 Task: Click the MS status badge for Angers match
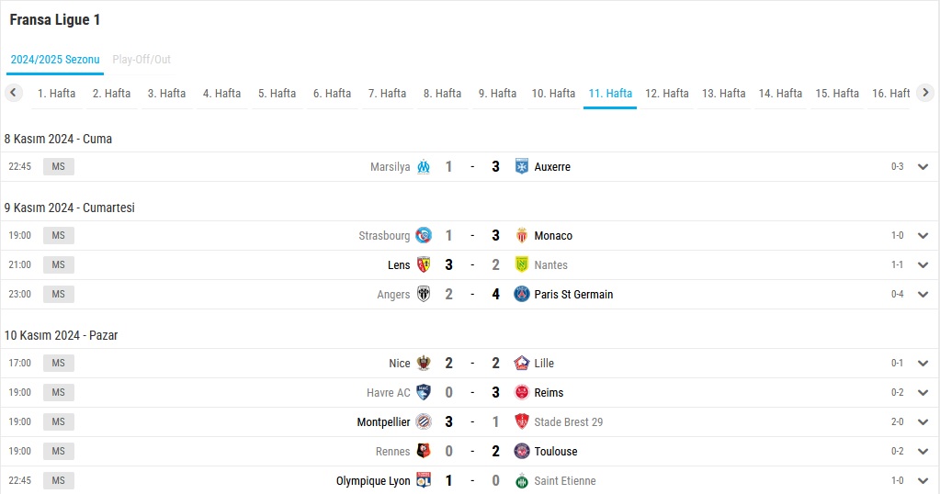tap(58, 294)
